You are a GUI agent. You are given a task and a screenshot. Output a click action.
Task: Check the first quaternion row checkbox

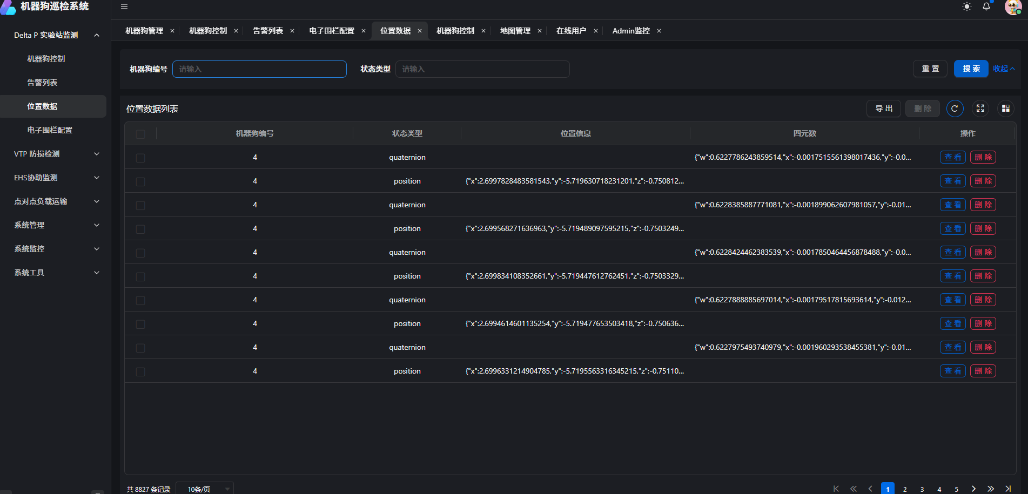click(x=140, y=158)
